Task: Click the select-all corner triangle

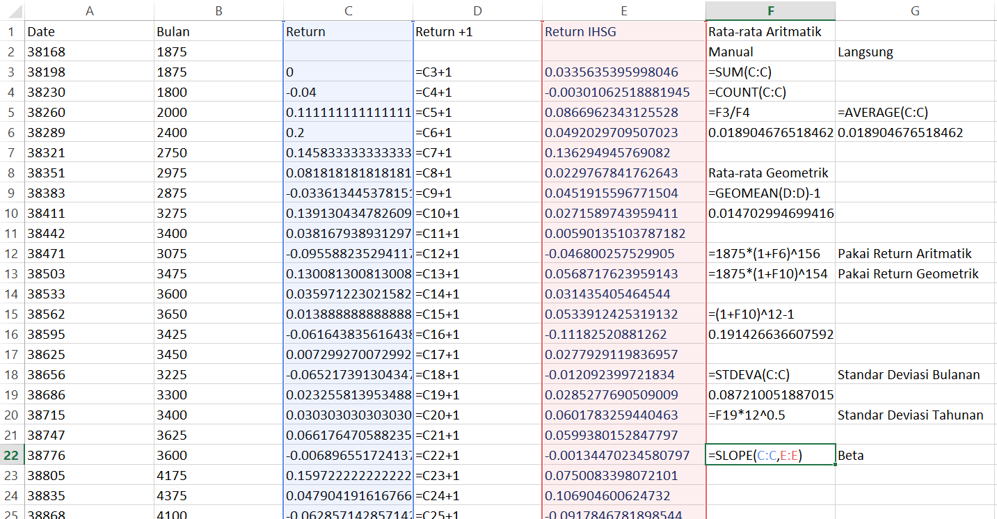Action: point(12,10)
